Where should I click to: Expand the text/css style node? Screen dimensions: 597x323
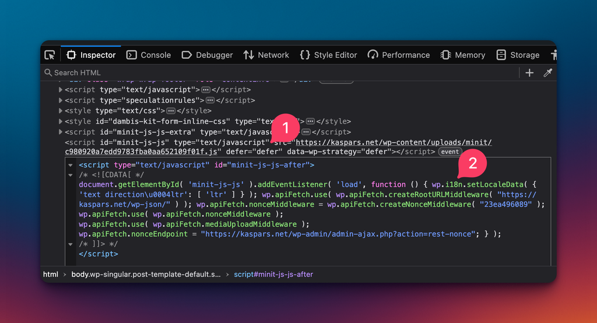tap(60, 111)
